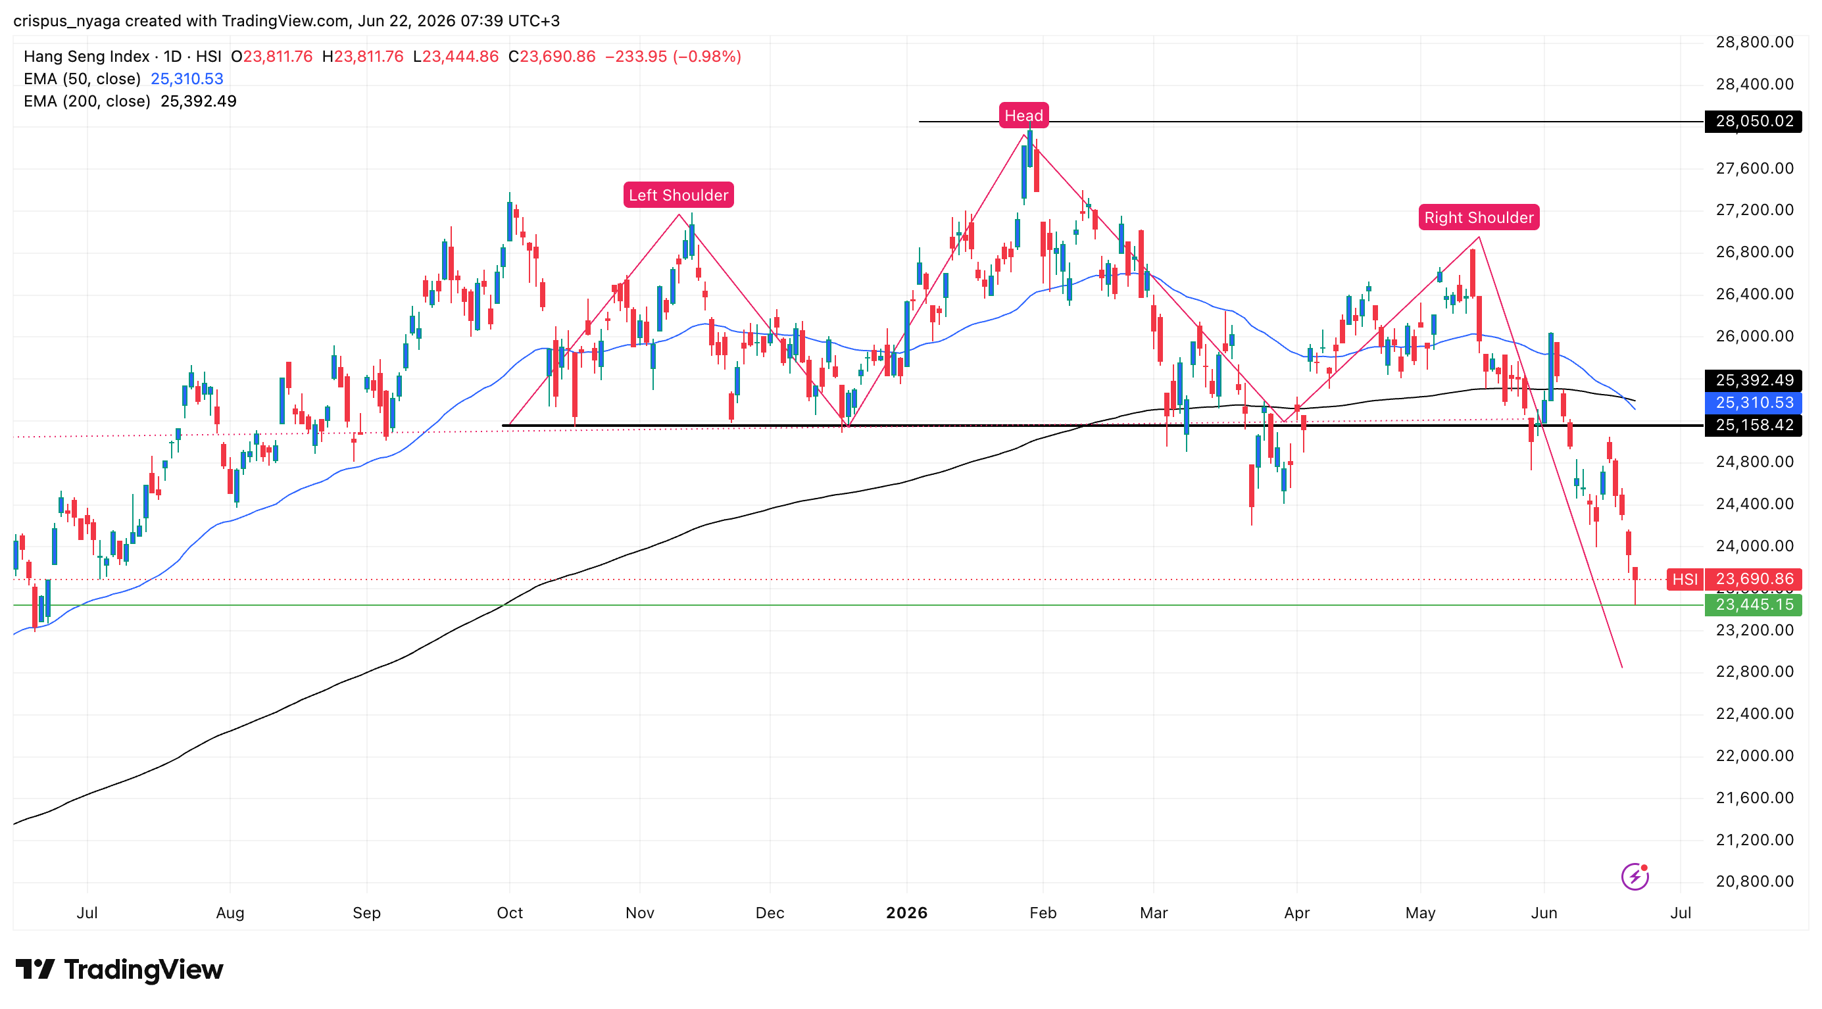Select the Right Shoulder label
1822x1009 pixels.
[1479, 218]
